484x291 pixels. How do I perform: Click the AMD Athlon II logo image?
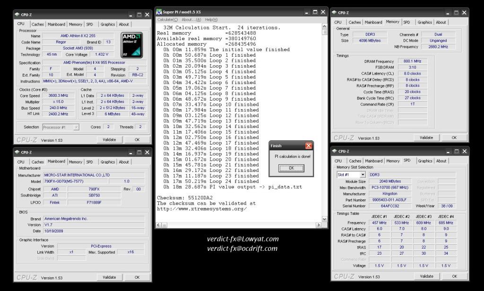[132, 45]
